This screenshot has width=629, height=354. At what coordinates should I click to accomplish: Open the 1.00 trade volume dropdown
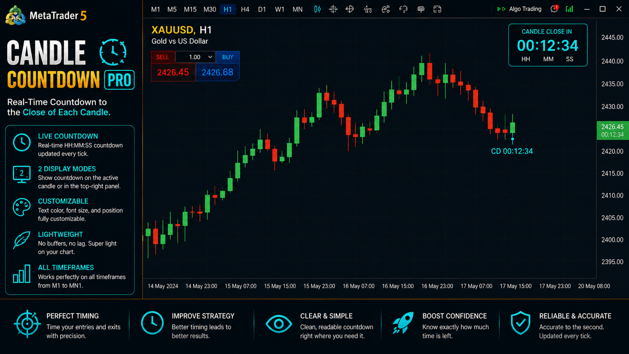coord(195,57)
